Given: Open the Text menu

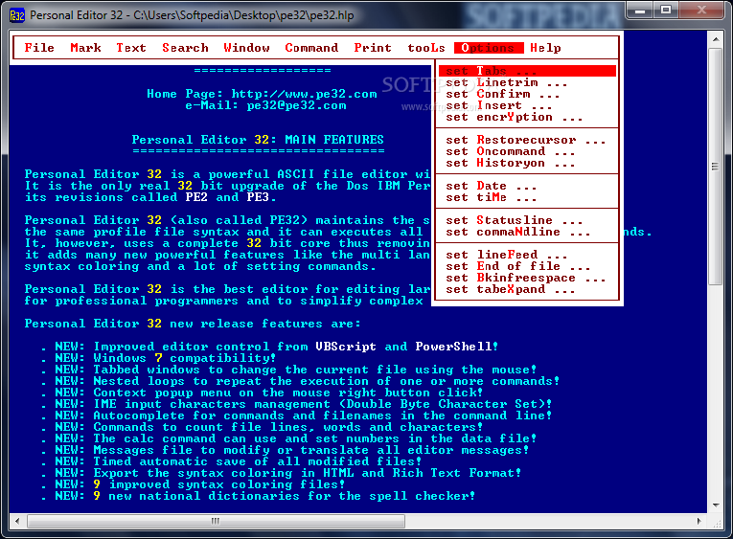Looking at the screenshot, I should point(131,48).
